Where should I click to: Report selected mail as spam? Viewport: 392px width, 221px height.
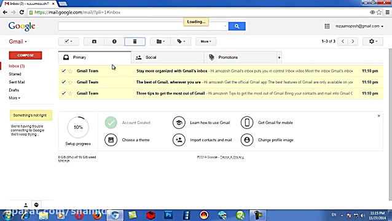[x=114, y=42]
